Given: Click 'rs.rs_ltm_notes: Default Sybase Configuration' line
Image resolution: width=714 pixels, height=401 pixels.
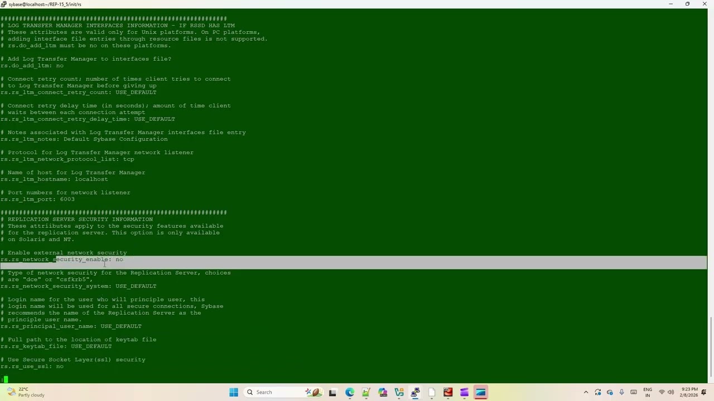Looking at the screenshot, I should 84,139.
